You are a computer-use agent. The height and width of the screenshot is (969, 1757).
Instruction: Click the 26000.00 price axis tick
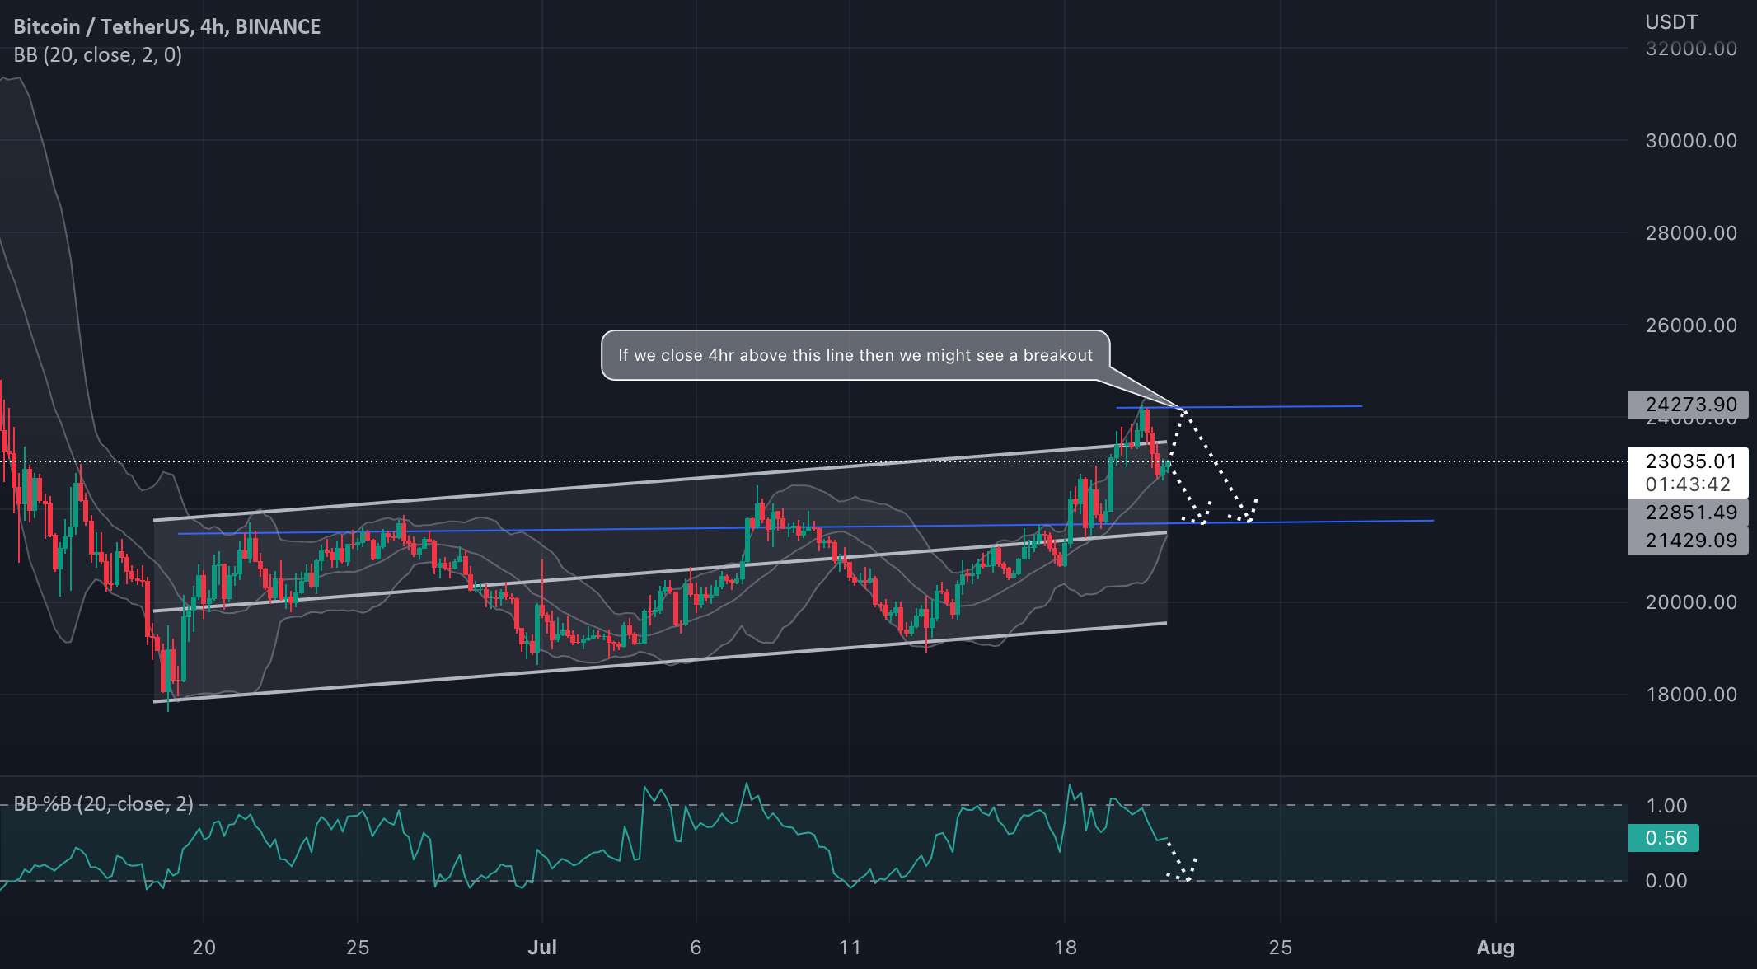point(1691,325)
